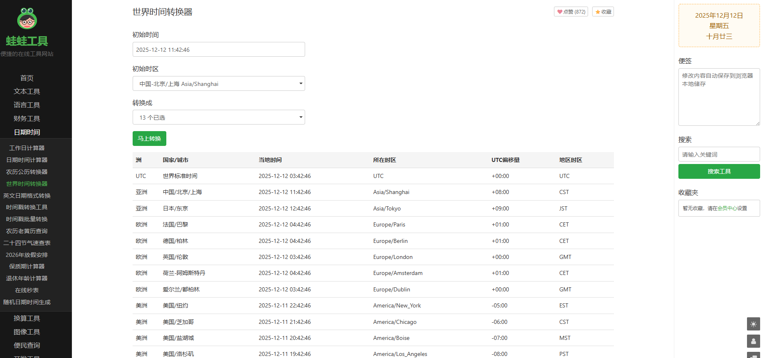The height and width of the screenshot is (358, 763).
Task: Go to 首页 in the sidebar
Action: [x=27, y=78]
